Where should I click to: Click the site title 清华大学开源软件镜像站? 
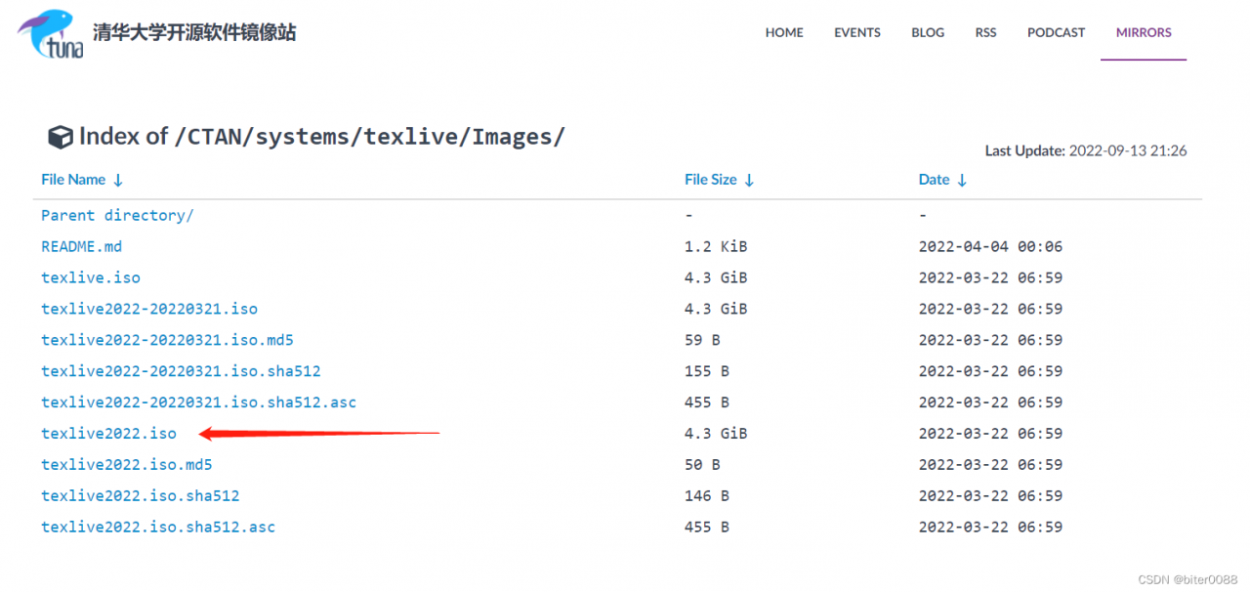194,32
